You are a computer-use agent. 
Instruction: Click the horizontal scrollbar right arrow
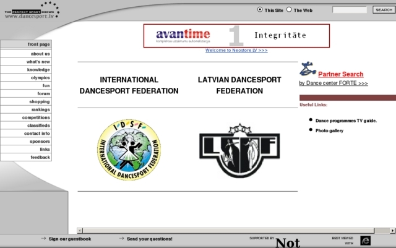point(392,231)
